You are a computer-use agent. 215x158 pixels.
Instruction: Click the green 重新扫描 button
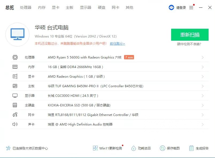[x=190, y=35]
